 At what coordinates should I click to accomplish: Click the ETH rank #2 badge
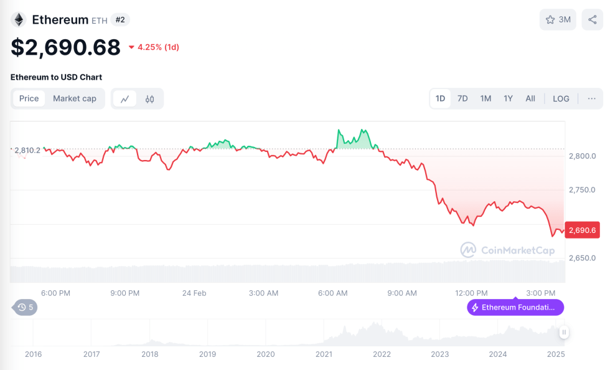click(x=120, y=19)
